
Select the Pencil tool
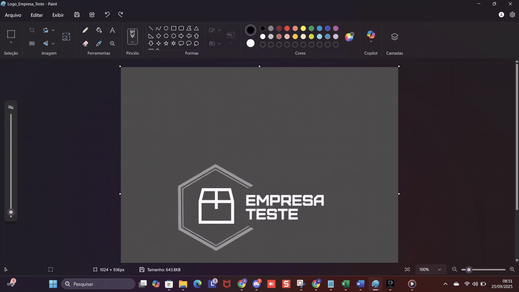click(x=85, y=30)
